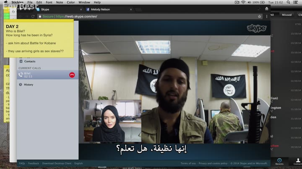Open the Note menu in menu bar

(60, 3)
